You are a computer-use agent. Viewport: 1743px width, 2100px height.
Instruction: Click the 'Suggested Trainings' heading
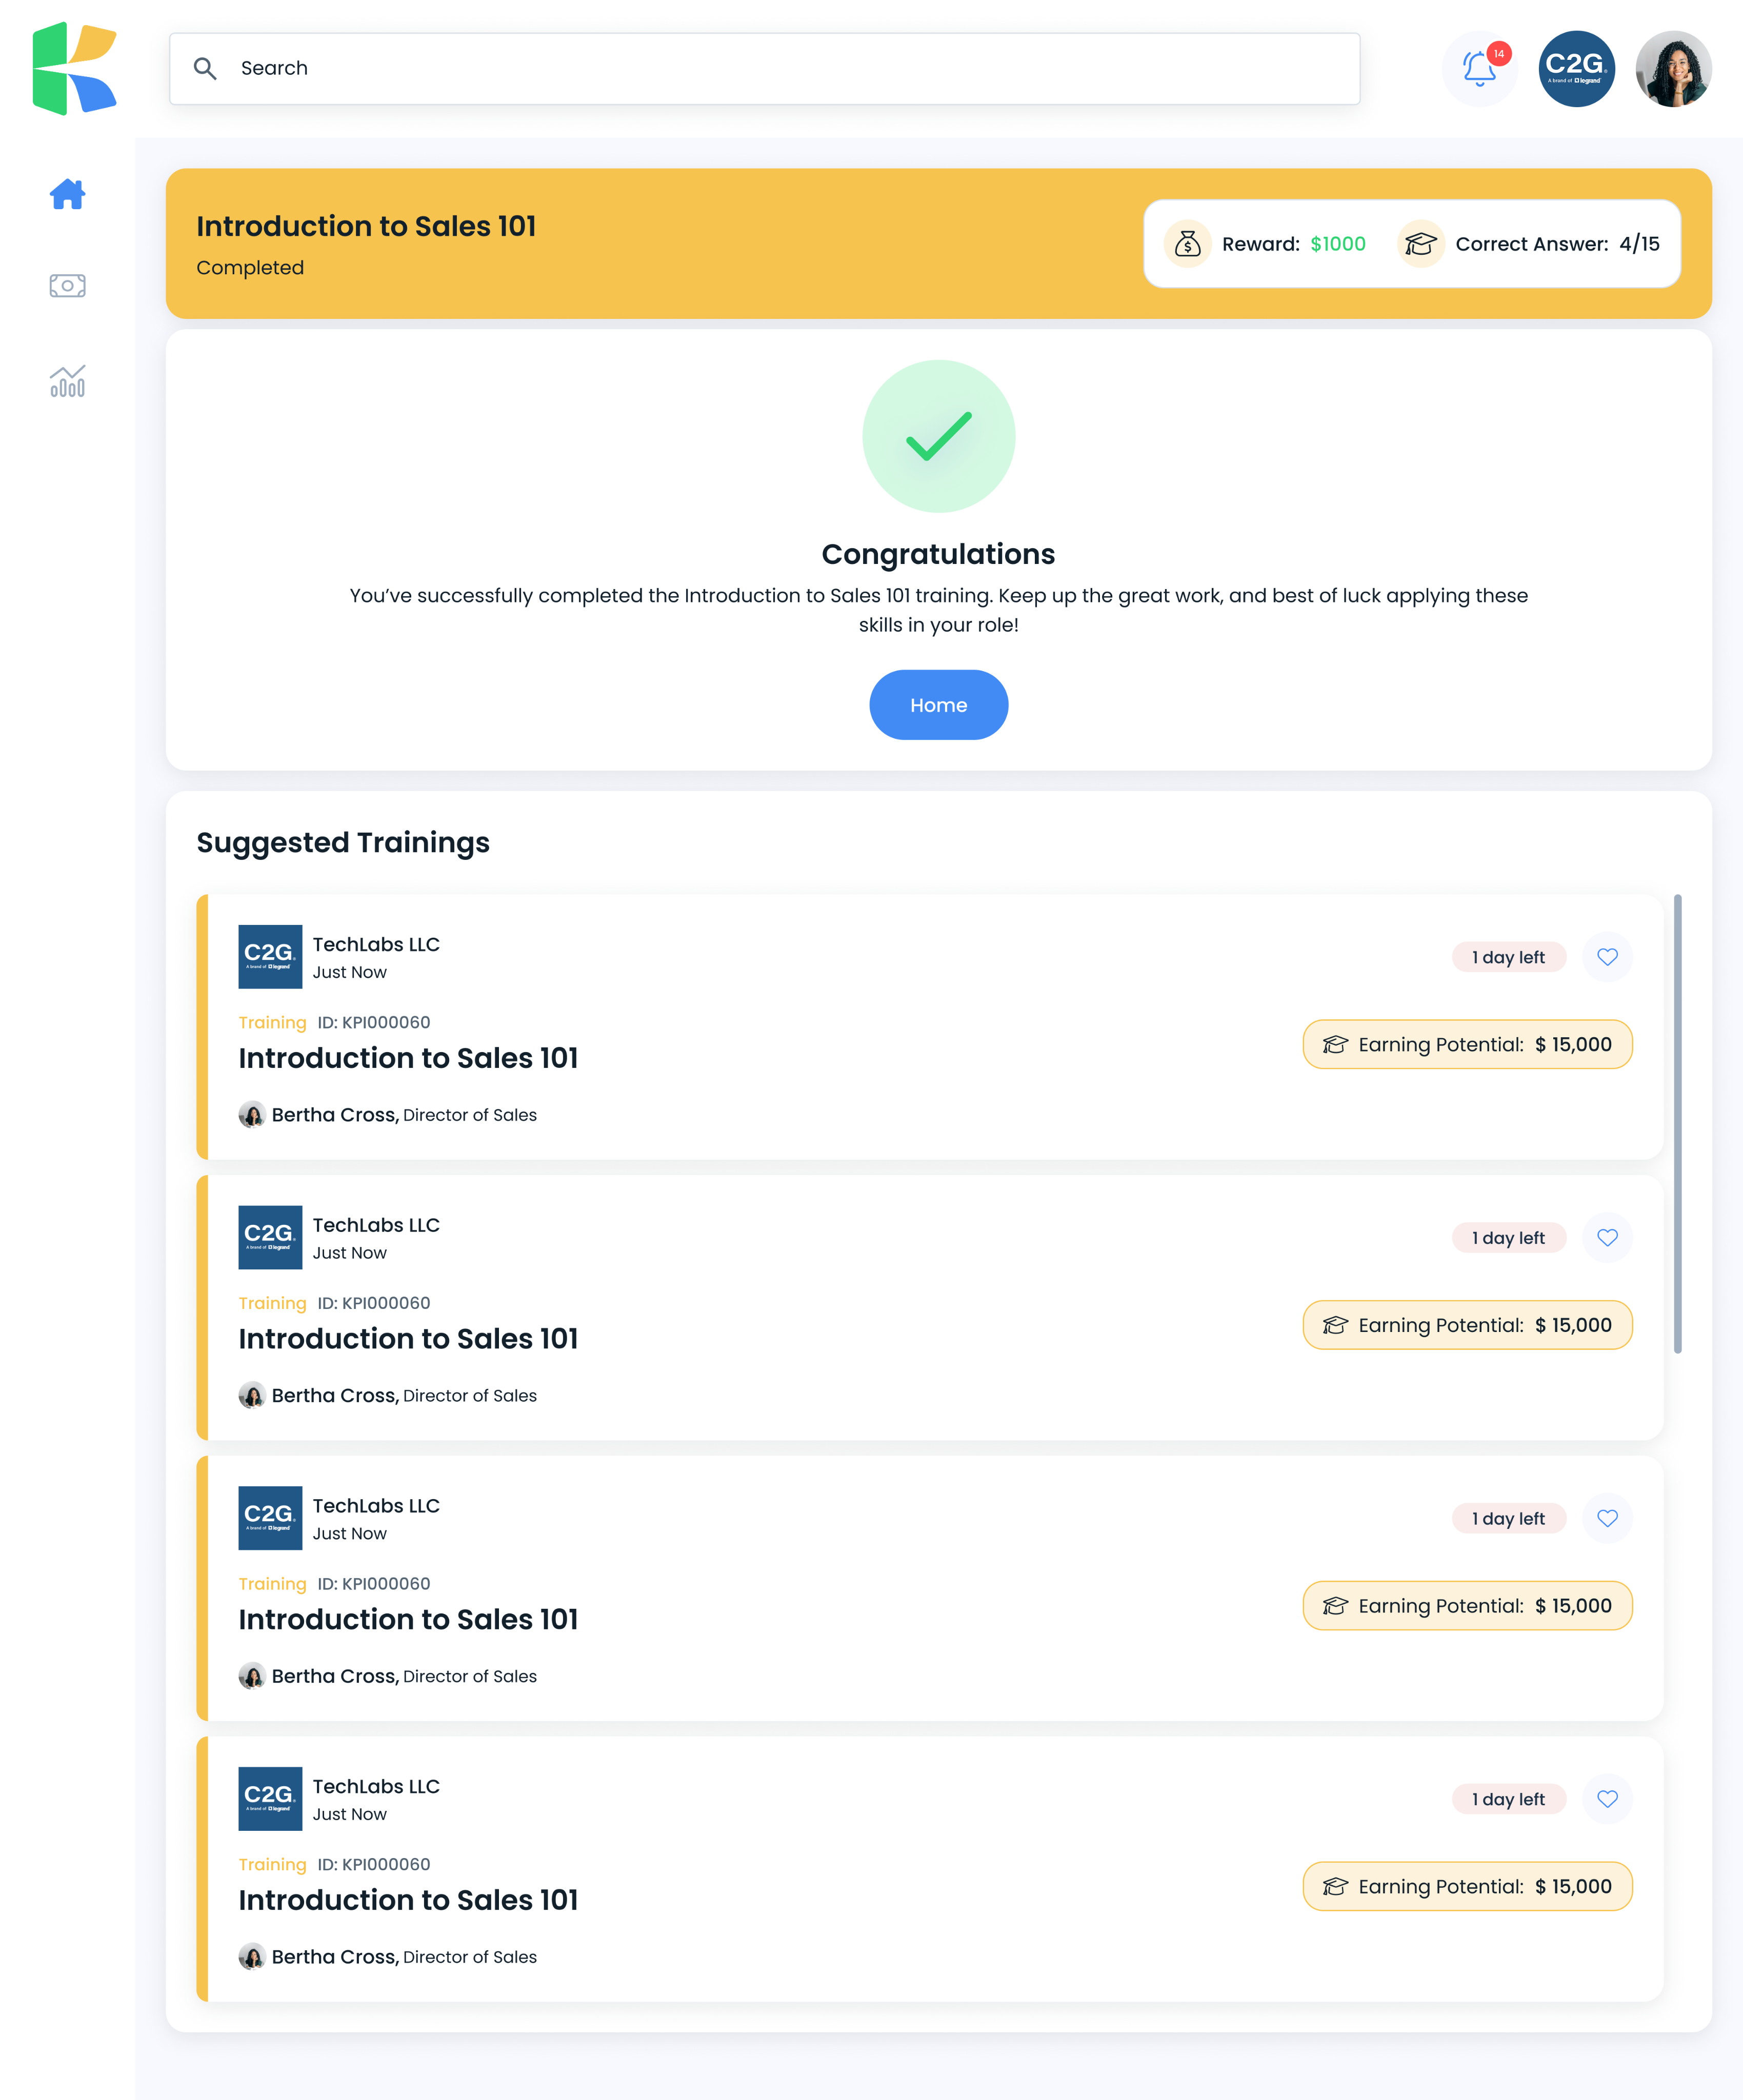343,843
